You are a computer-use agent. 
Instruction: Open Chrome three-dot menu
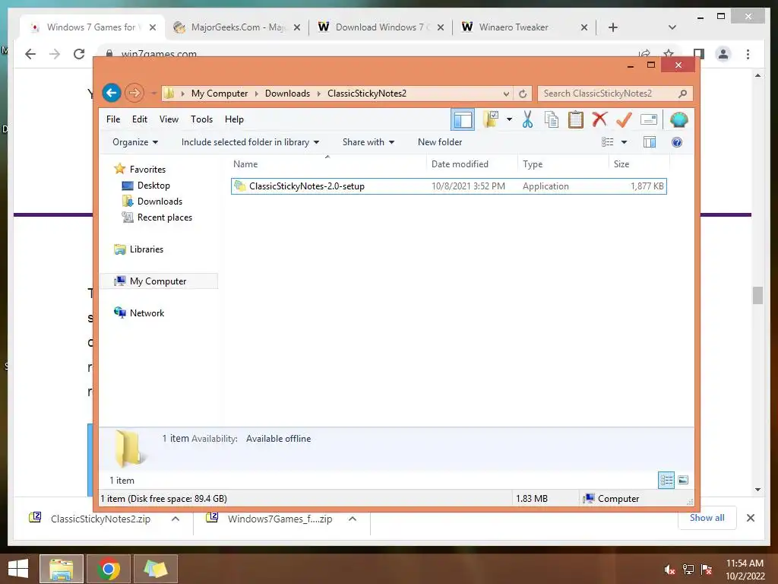coord(748,54)
